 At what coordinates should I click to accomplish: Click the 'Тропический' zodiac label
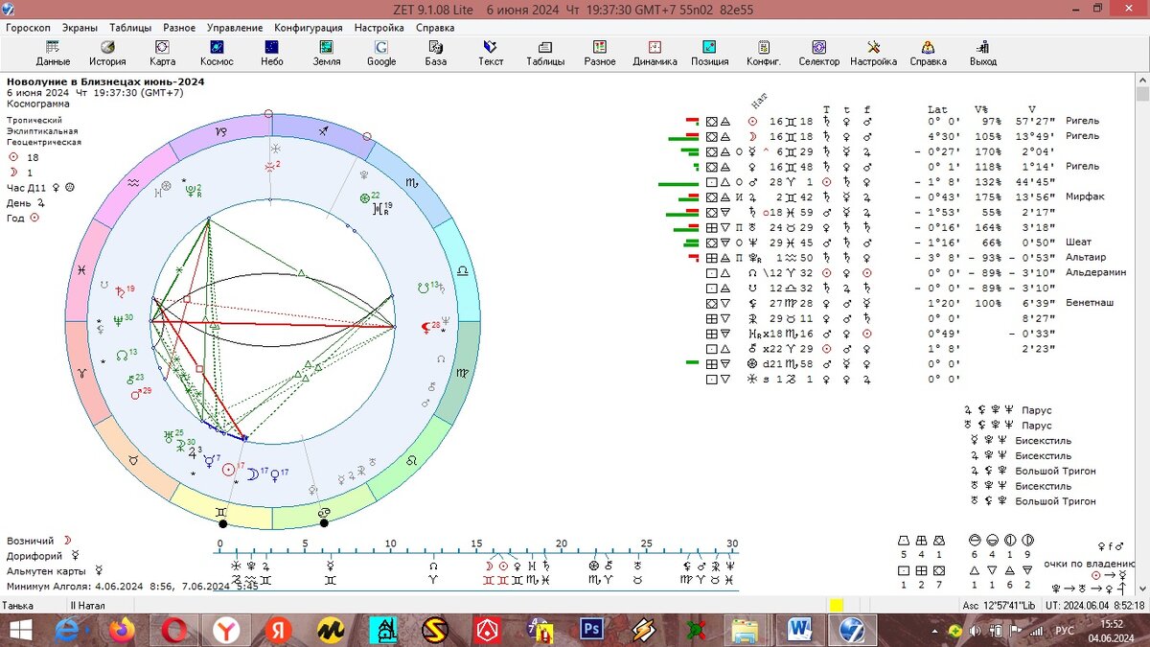point(36,121)
